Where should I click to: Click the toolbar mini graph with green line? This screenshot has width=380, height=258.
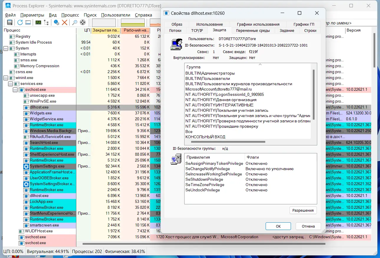point(133,23)
